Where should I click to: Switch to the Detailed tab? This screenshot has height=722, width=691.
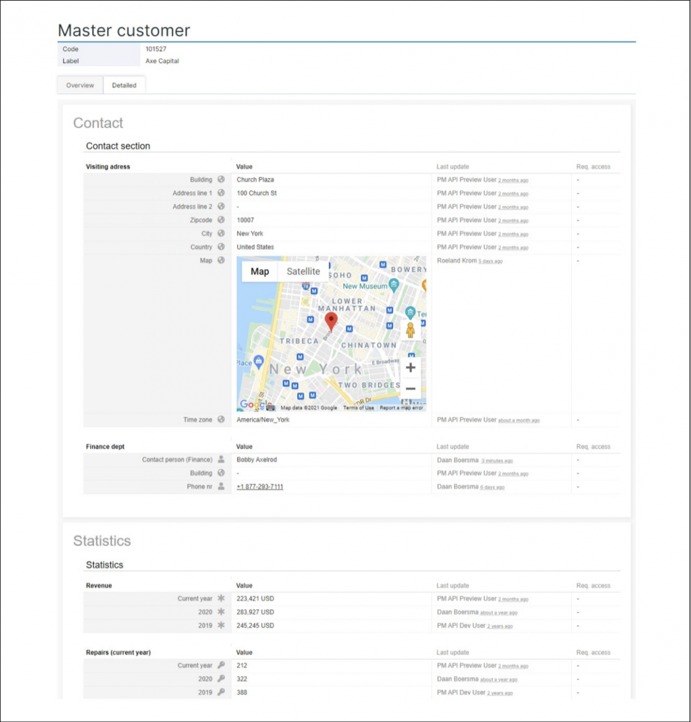(x=124, y=85)
